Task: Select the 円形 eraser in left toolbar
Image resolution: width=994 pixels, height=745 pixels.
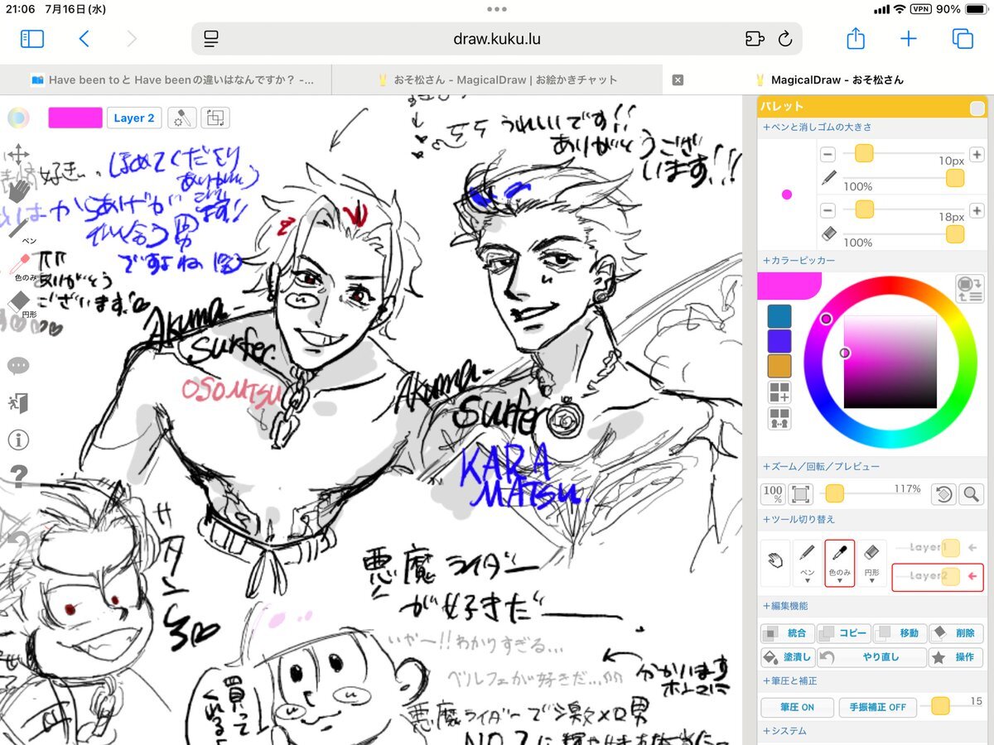Action: [20, 304]
